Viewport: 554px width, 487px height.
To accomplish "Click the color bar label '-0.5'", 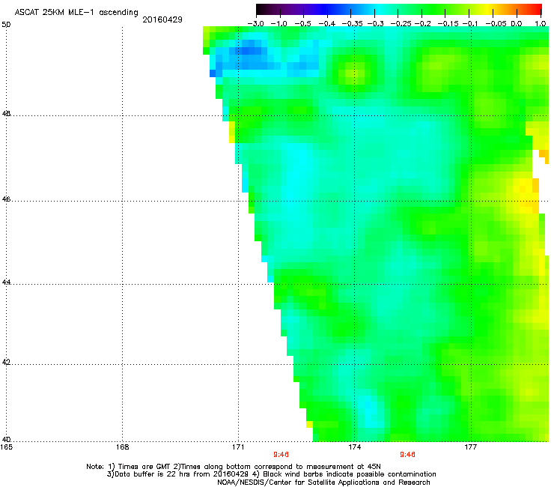I will pyautogui.click(x=302, y=24).
